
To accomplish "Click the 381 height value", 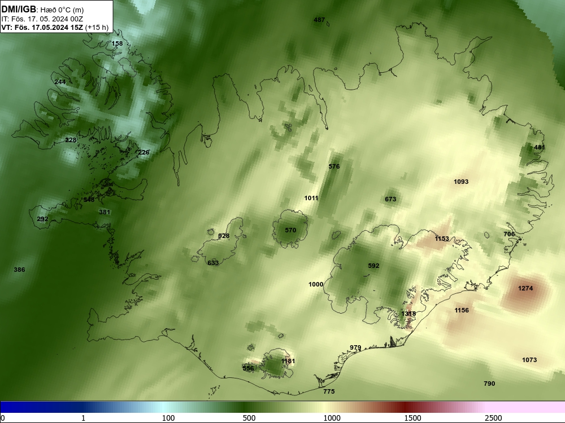I will (x=105, y=212).
